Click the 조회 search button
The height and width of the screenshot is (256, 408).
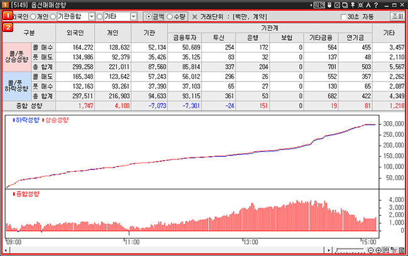pyautogui.click(x=397, y=16)
